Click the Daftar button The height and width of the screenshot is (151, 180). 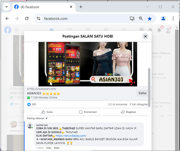142,93
